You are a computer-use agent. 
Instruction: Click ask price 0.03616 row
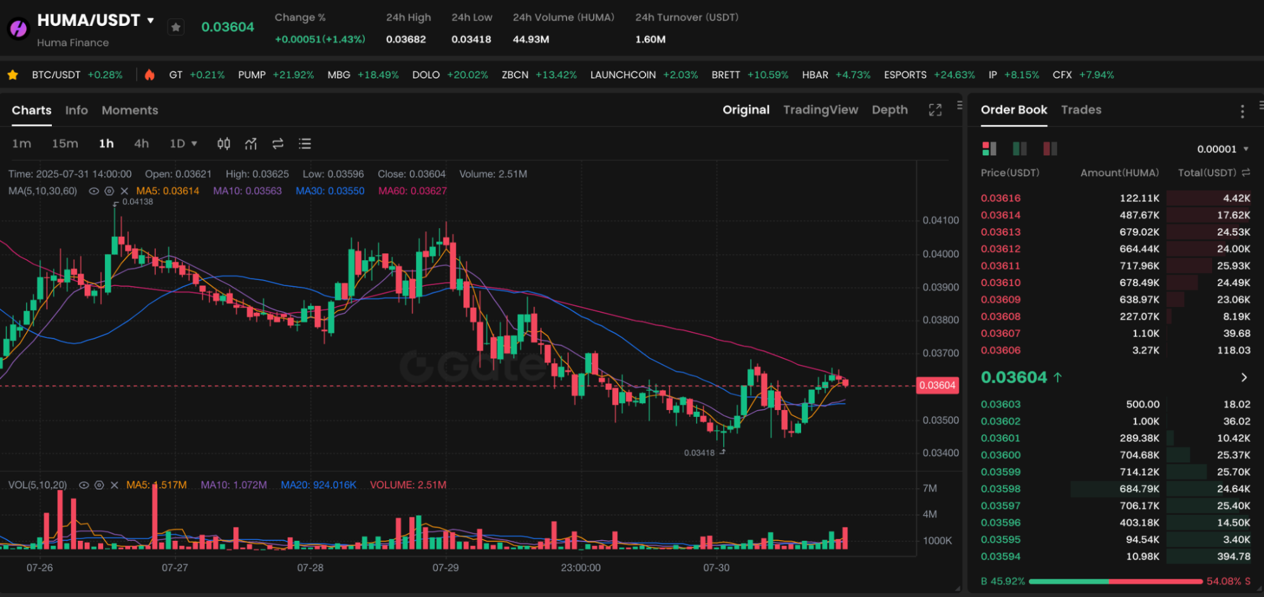1115,198
